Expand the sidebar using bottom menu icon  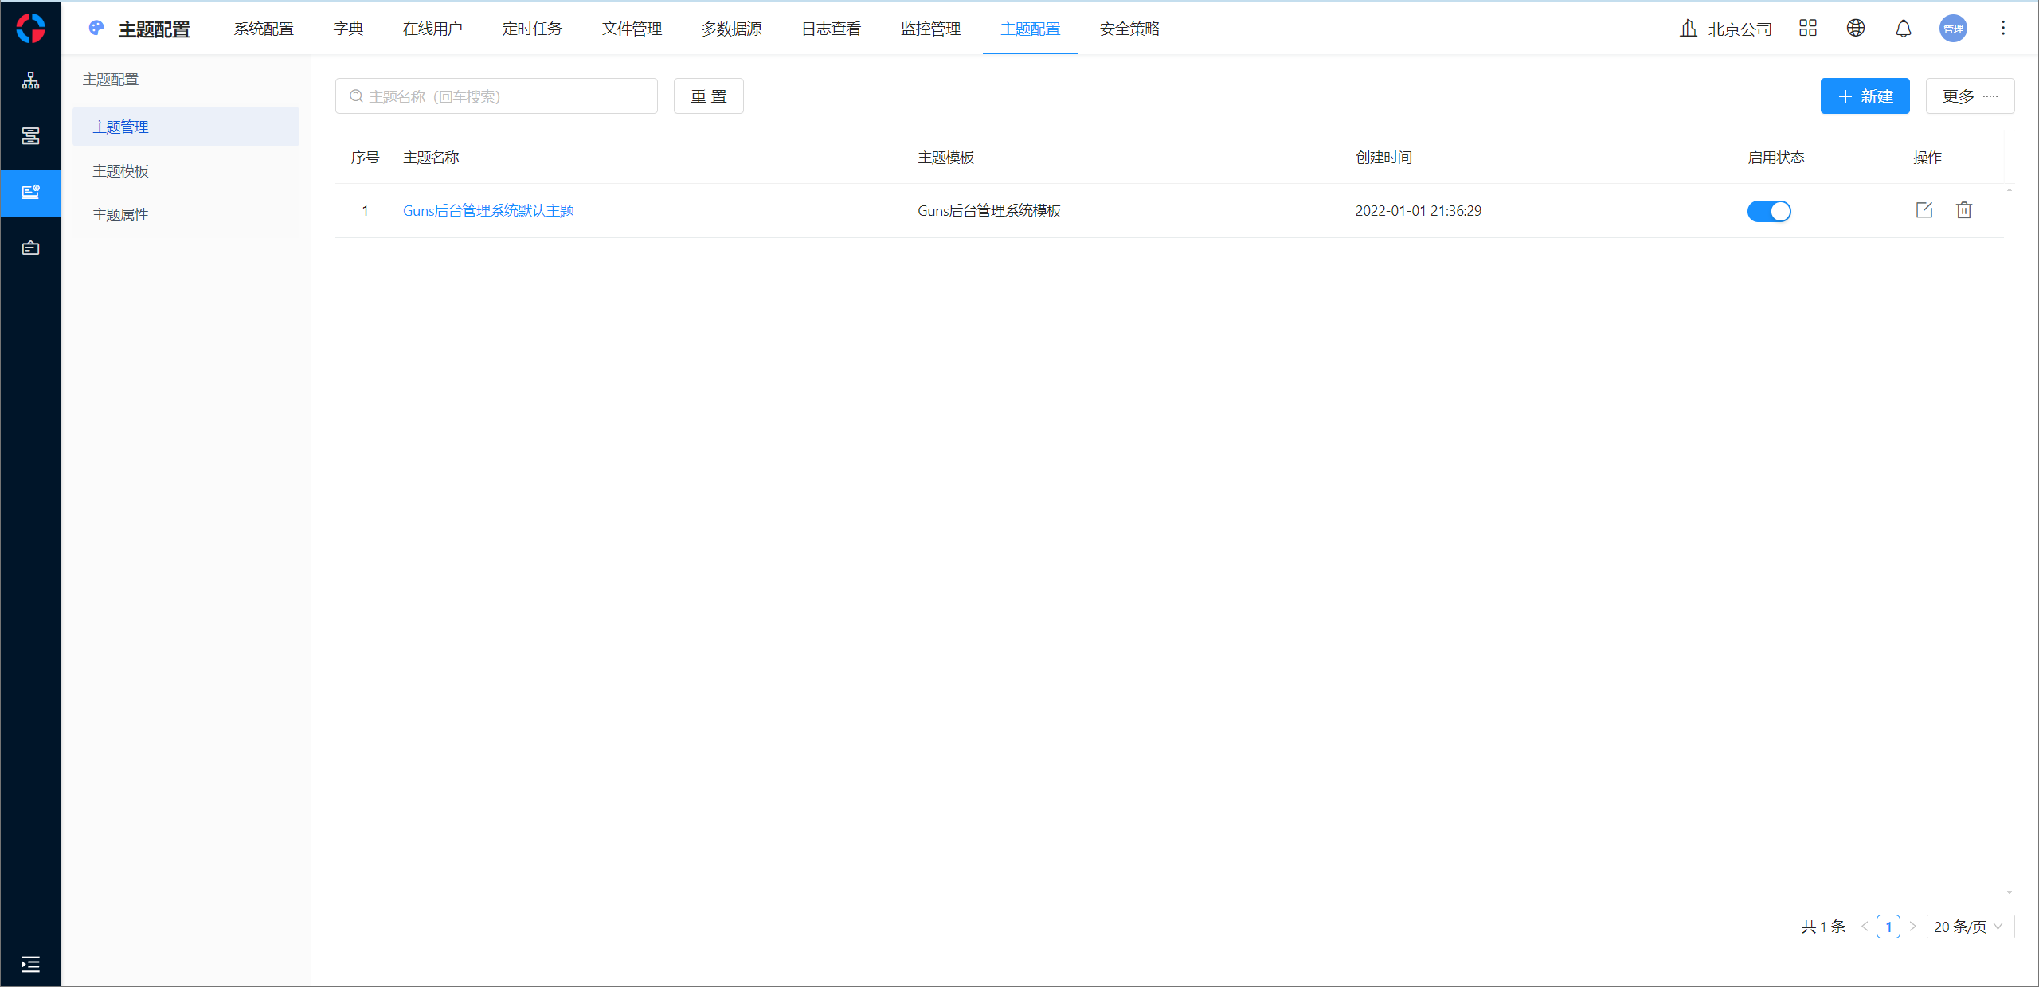pos(30,965)
